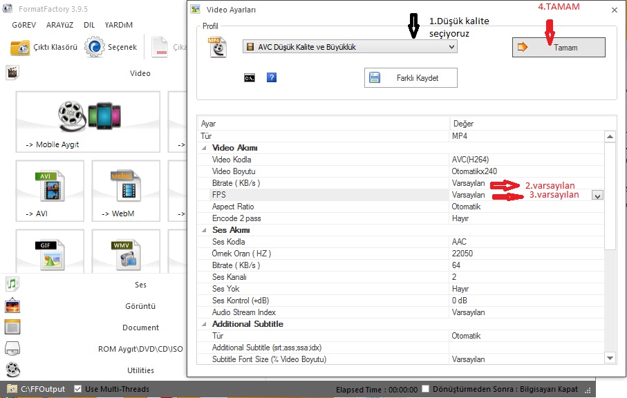Click the Farklı Kaydet button
This screenshot has width=627, height=398.
click(411, 77)
